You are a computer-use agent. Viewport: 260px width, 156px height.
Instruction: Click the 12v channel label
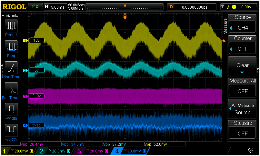36,40
